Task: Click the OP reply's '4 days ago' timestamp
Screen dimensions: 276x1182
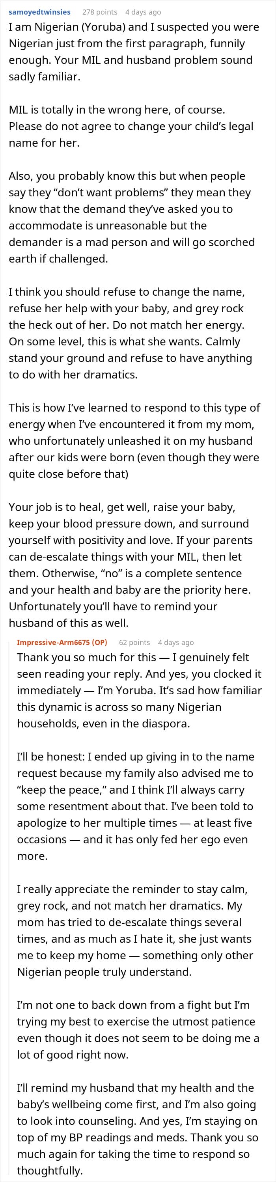Action: coord(176,642)
